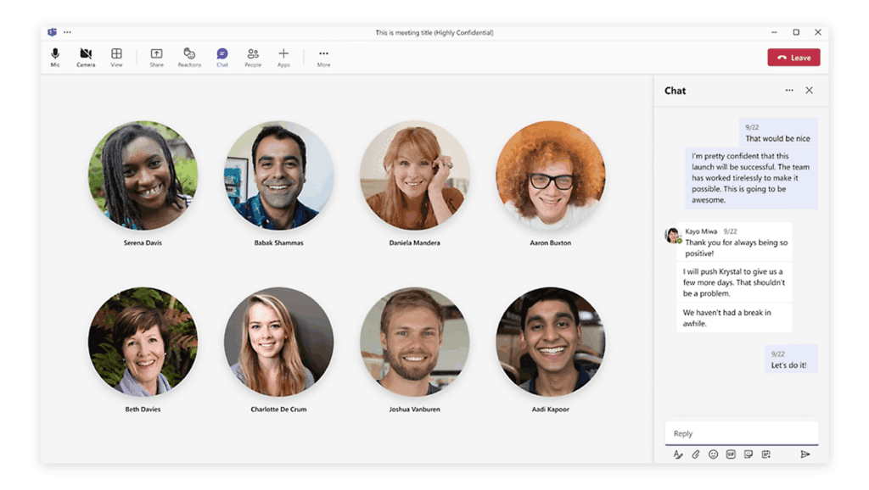This screenshot has height=490, width=869.
Task: Click the Reply input field
Action: tap(741, 432)
